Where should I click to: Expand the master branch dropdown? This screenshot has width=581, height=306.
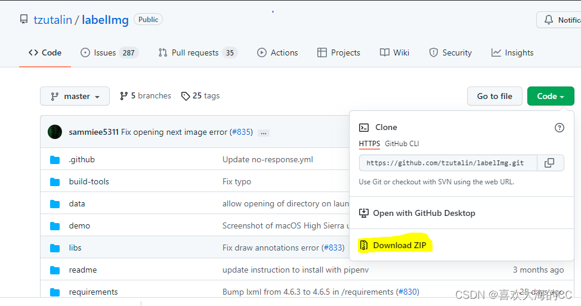coord(75,96)
